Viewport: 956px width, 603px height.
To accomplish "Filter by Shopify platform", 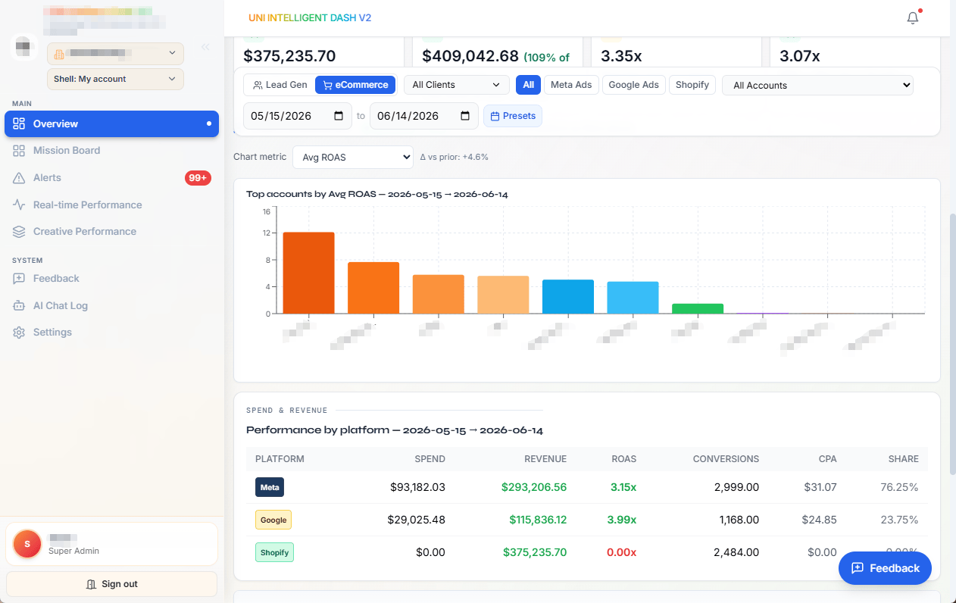I will 692,85.
